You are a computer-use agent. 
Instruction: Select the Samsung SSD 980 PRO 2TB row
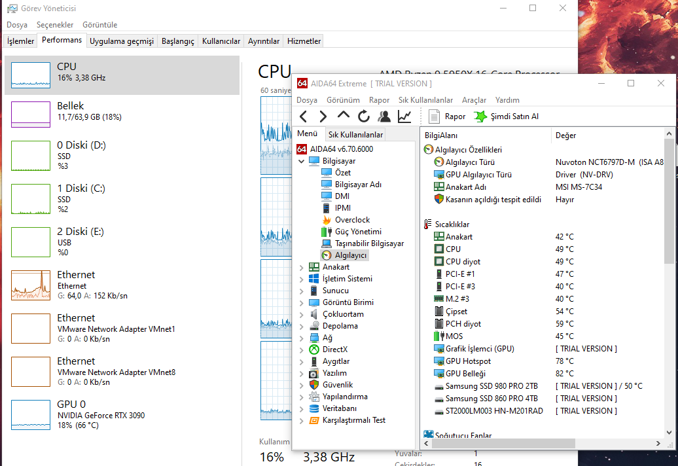(543, 386)
